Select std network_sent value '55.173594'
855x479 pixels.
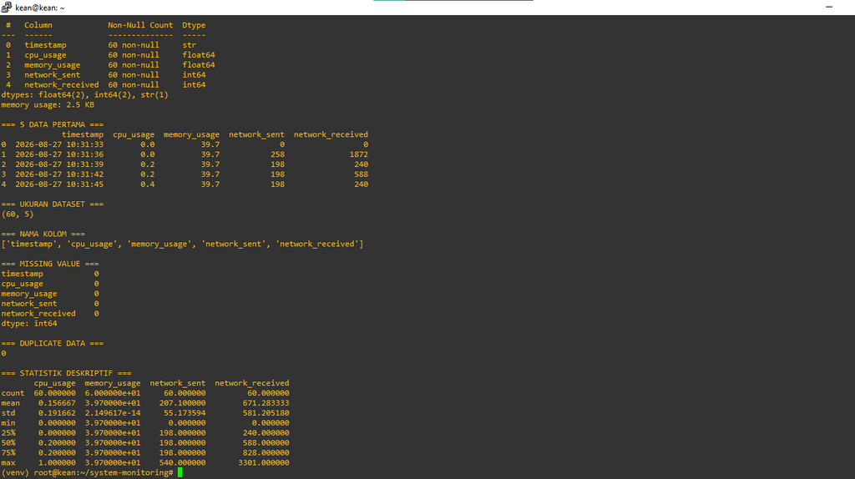point(185,413)
